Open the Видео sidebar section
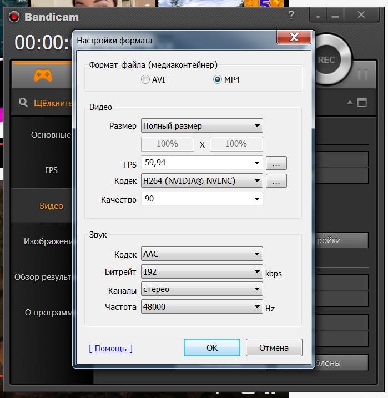388x398 pixels. coord(51,206)
